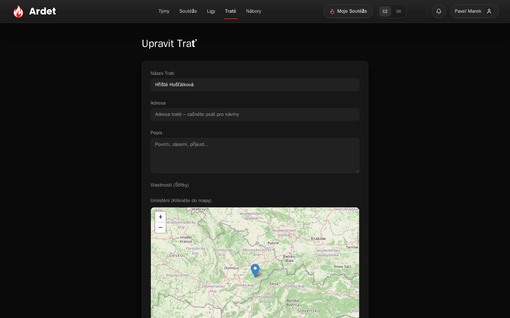
Task: Click into the Popis text area
Action: (255, 155)
